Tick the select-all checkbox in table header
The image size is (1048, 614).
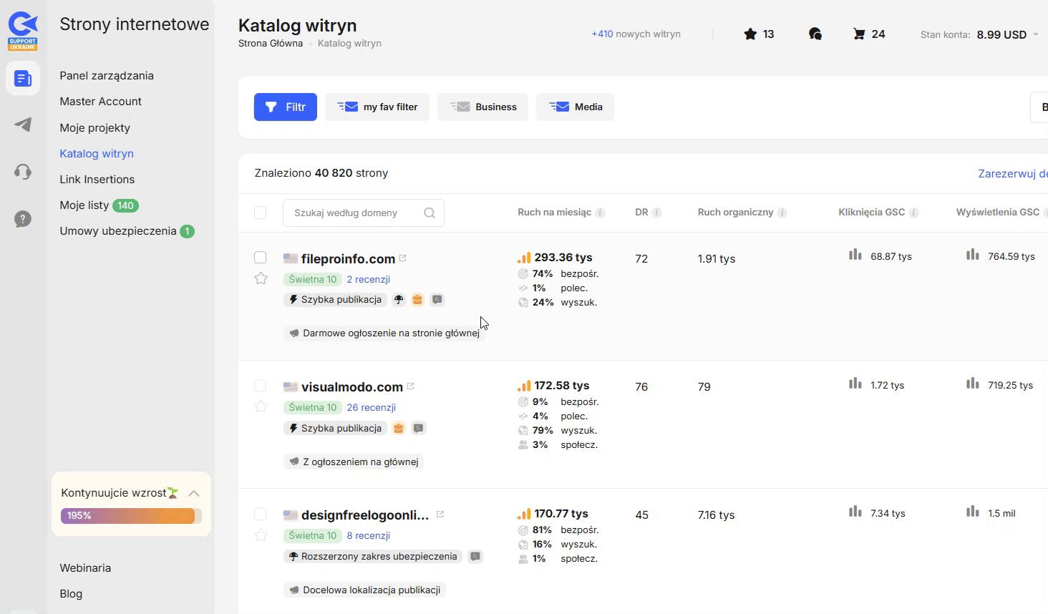[261, 213]
